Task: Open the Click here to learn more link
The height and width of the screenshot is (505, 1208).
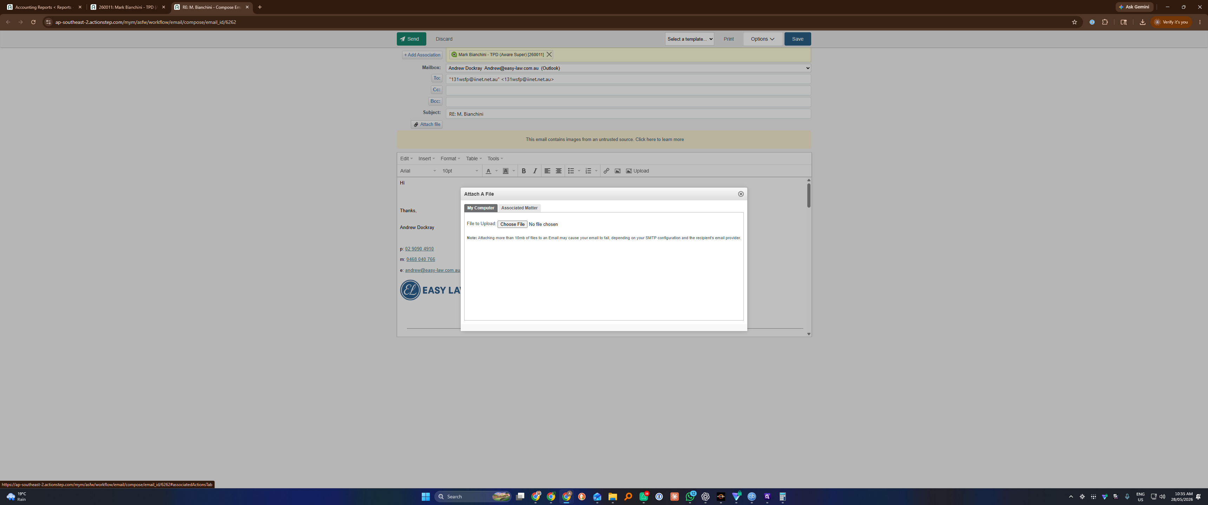Action: (x=659, y=140)
